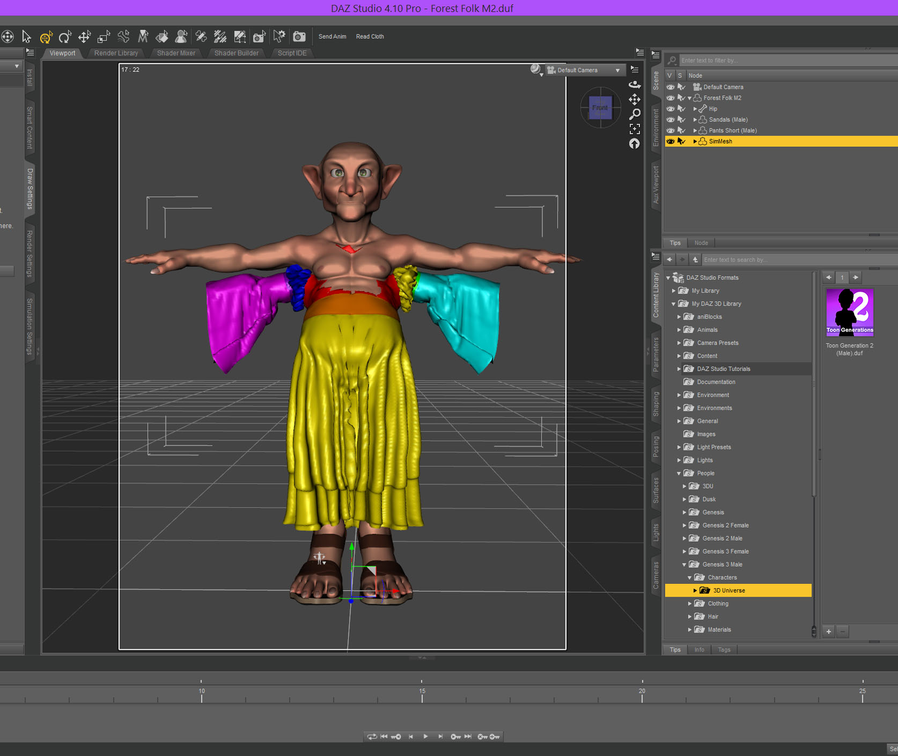Activate the Region Navigator figure tool
Image resolution: width=898 pixels, height=756 pixels.
tap(181, 36)
